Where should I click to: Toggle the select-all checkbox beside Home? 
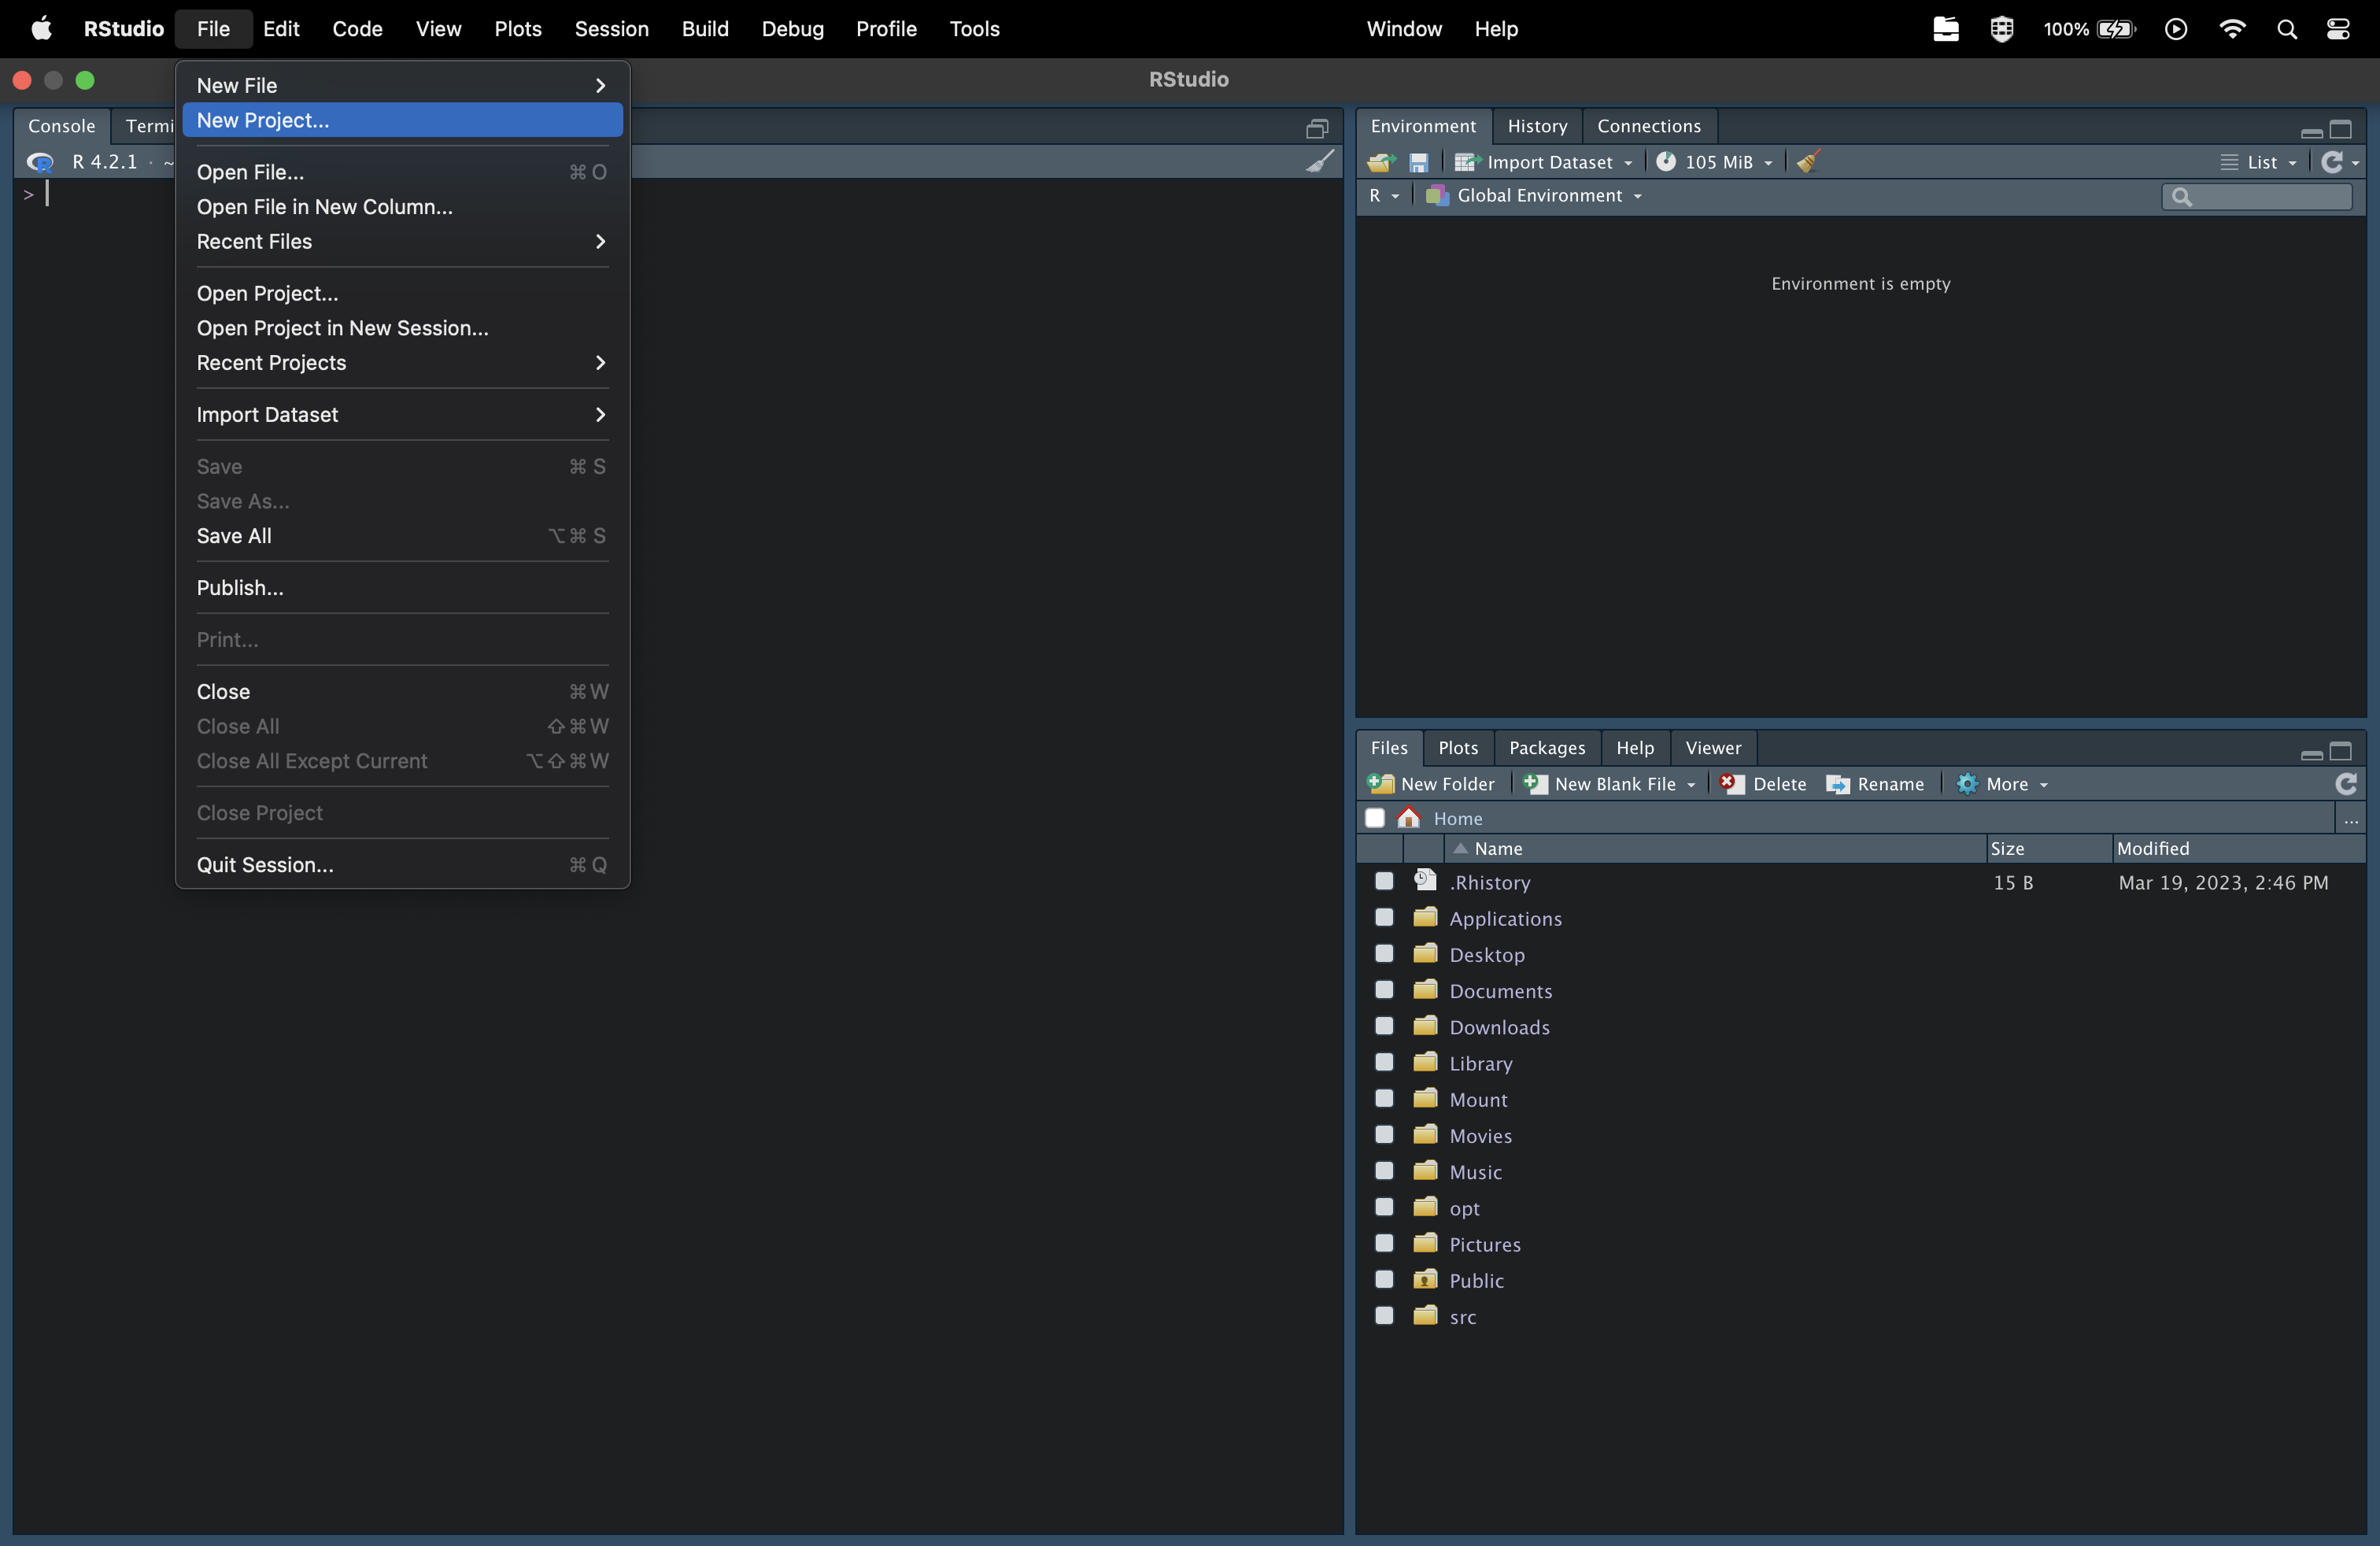coord(1375,818)
